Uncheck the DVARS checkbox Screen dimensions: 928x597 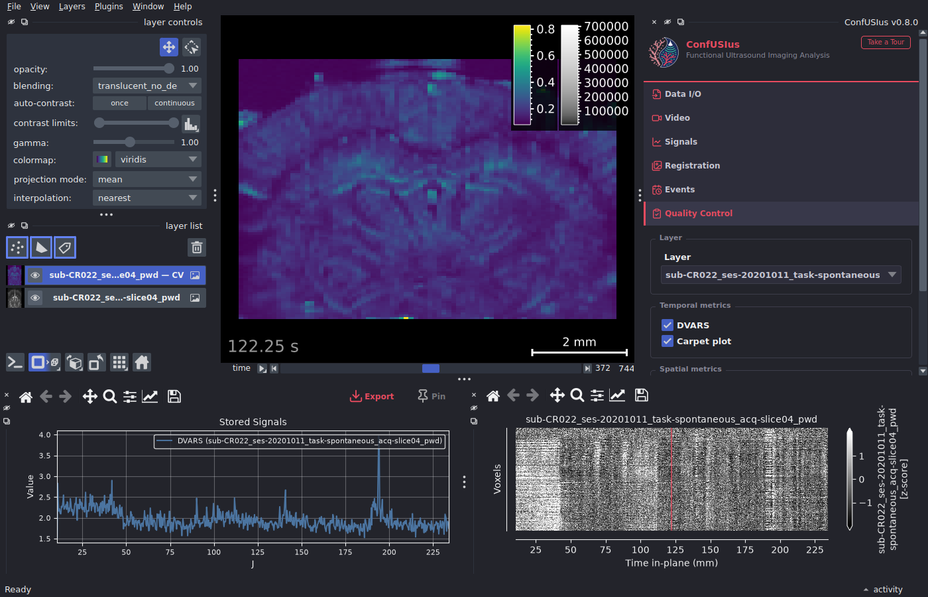click(667, 325)
